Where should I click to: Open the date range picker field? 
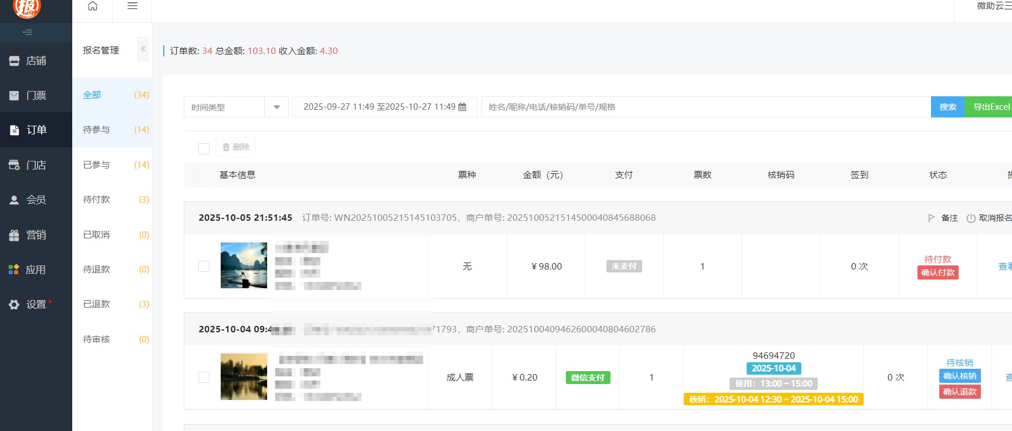tap(384, 107)
